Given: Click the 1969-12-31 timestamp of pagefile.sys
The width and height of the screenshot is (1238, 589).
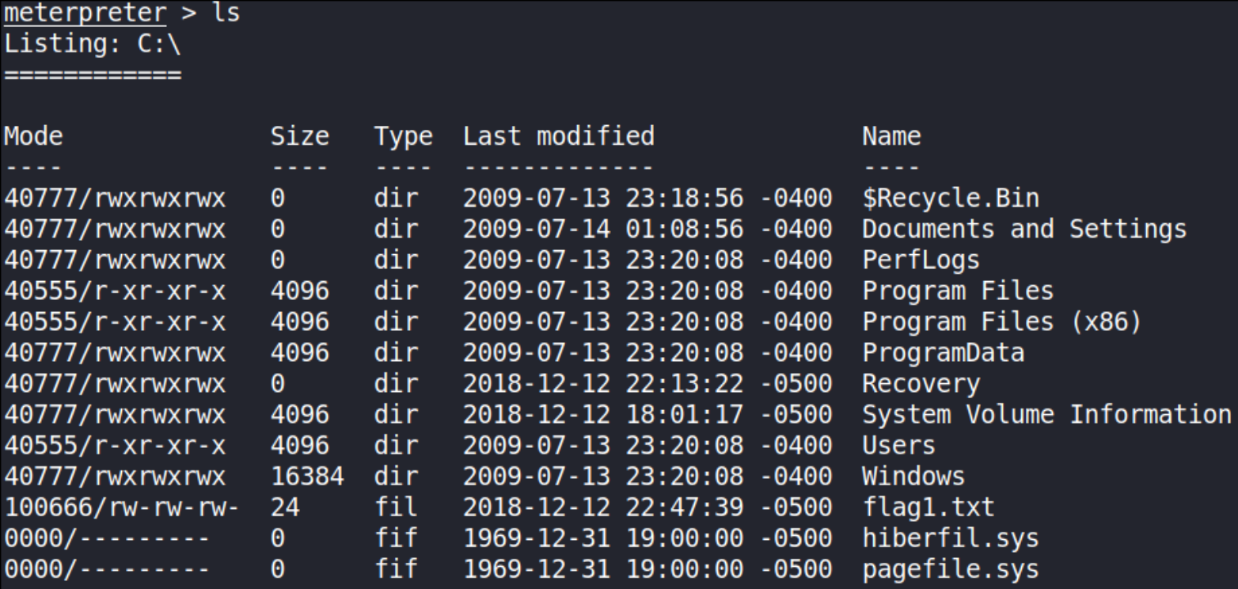Looking at the screenshot, I should [x=647, y=569].
